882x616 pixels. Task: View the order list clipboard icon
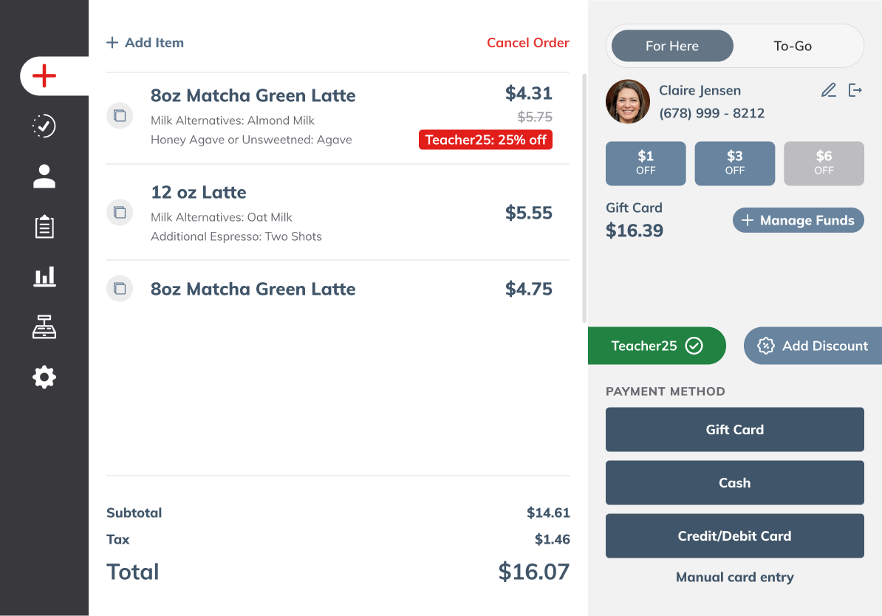tap(44, 226)
